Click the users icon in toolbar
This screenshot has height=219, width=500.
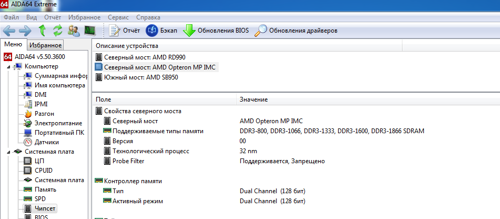point(74,31)
